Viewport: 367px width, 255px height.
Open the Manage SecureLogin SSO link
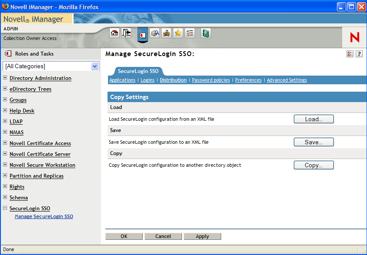[44, 216]
